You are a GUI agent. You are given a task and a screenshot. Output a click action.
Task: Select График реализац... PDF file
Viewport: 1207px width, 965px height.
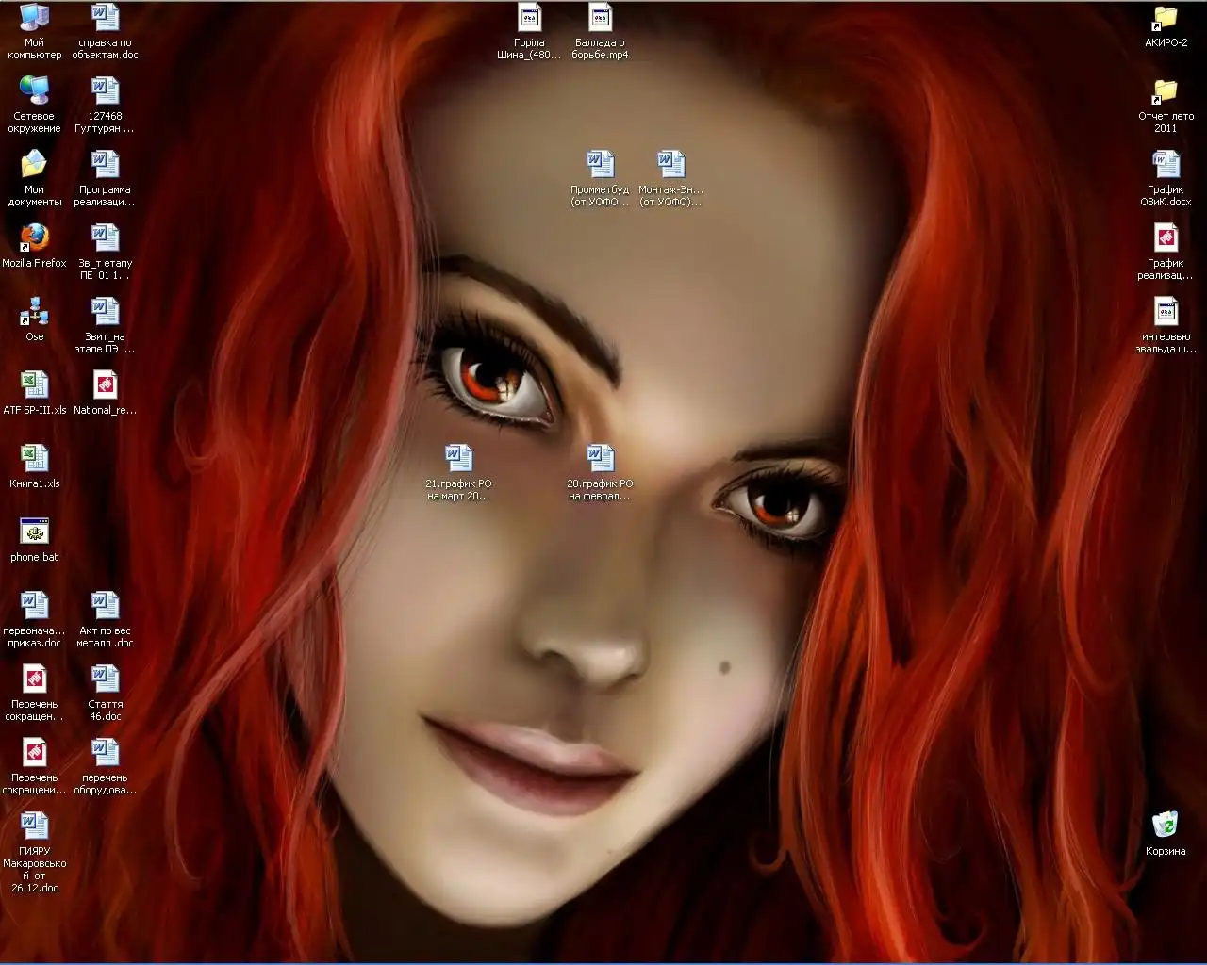click(x=1166, y=252)
